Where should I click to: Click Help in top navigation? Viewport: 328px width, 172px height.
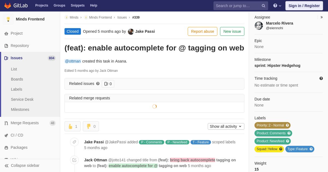point(94,5)
